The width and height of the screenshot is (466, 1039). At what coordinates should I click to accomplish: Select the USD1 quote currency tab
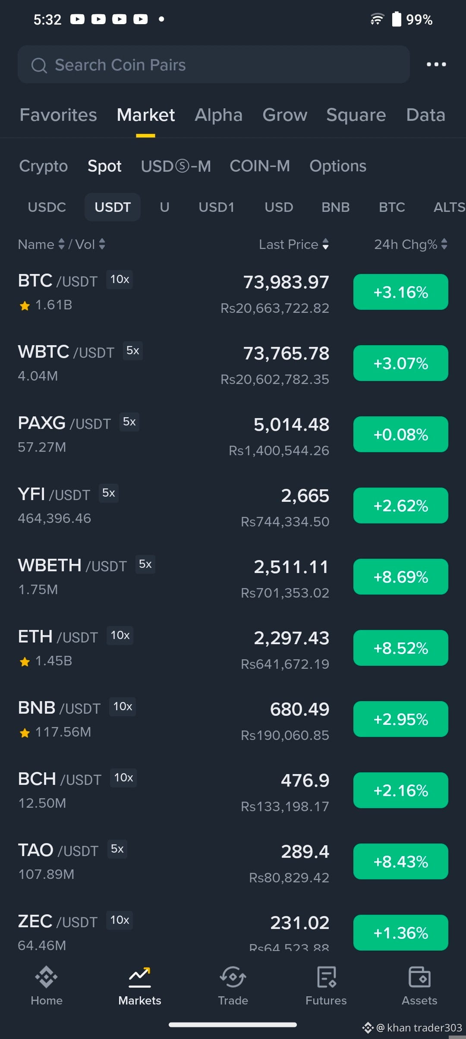tap(217, 207)
